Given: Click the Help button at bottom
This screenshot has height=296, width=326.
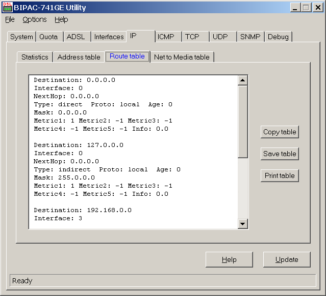Looking at the screenshot, I should 229,259.
